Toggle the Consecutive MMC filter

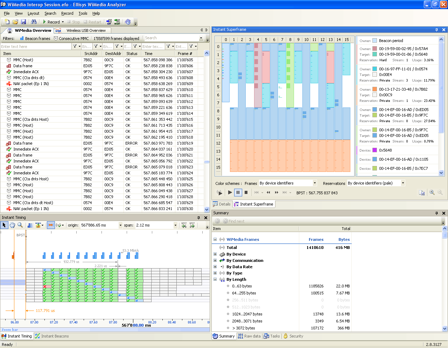(71, 39)
